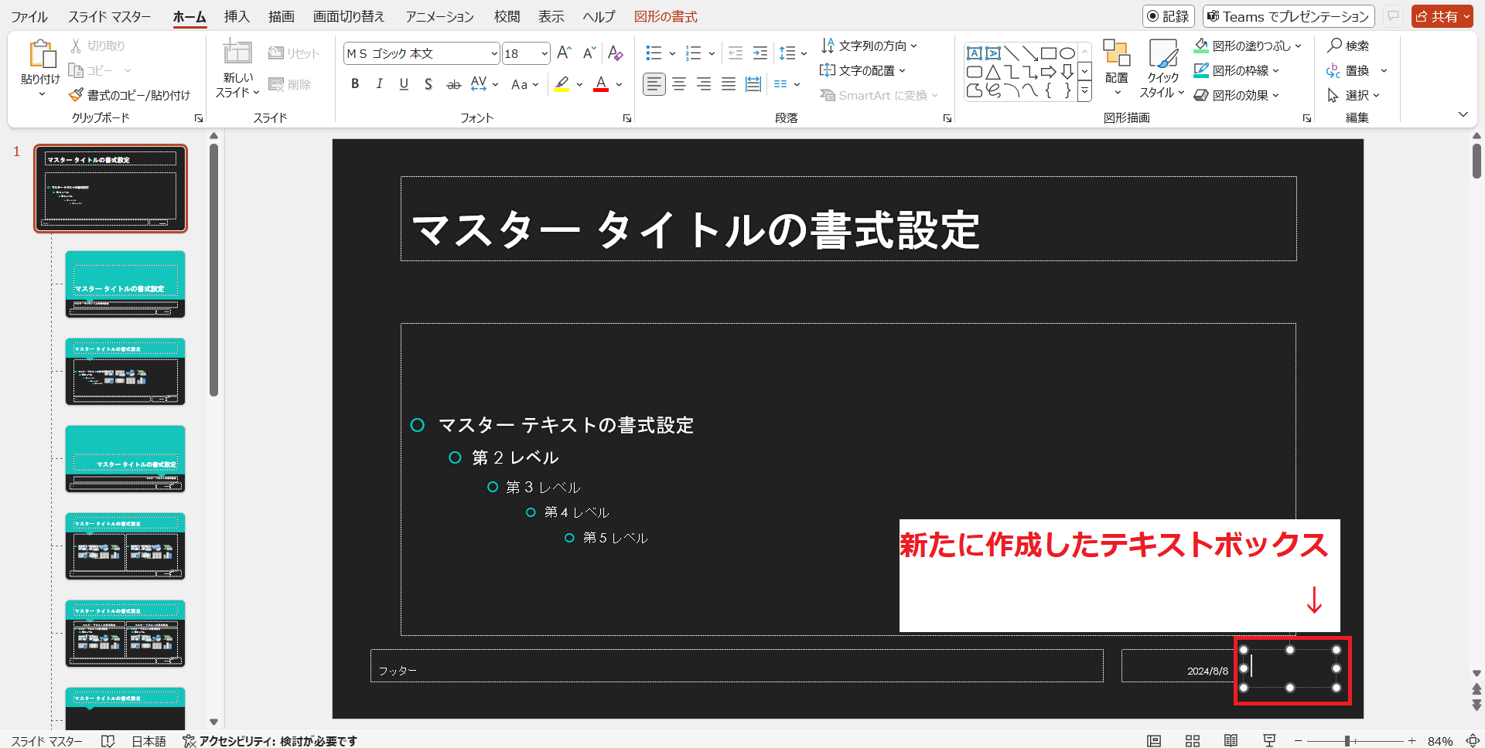Switch to Insert (挿入) tab
Screen dimensions: 1485x748
pyautogui.click(x=237, y=16)
